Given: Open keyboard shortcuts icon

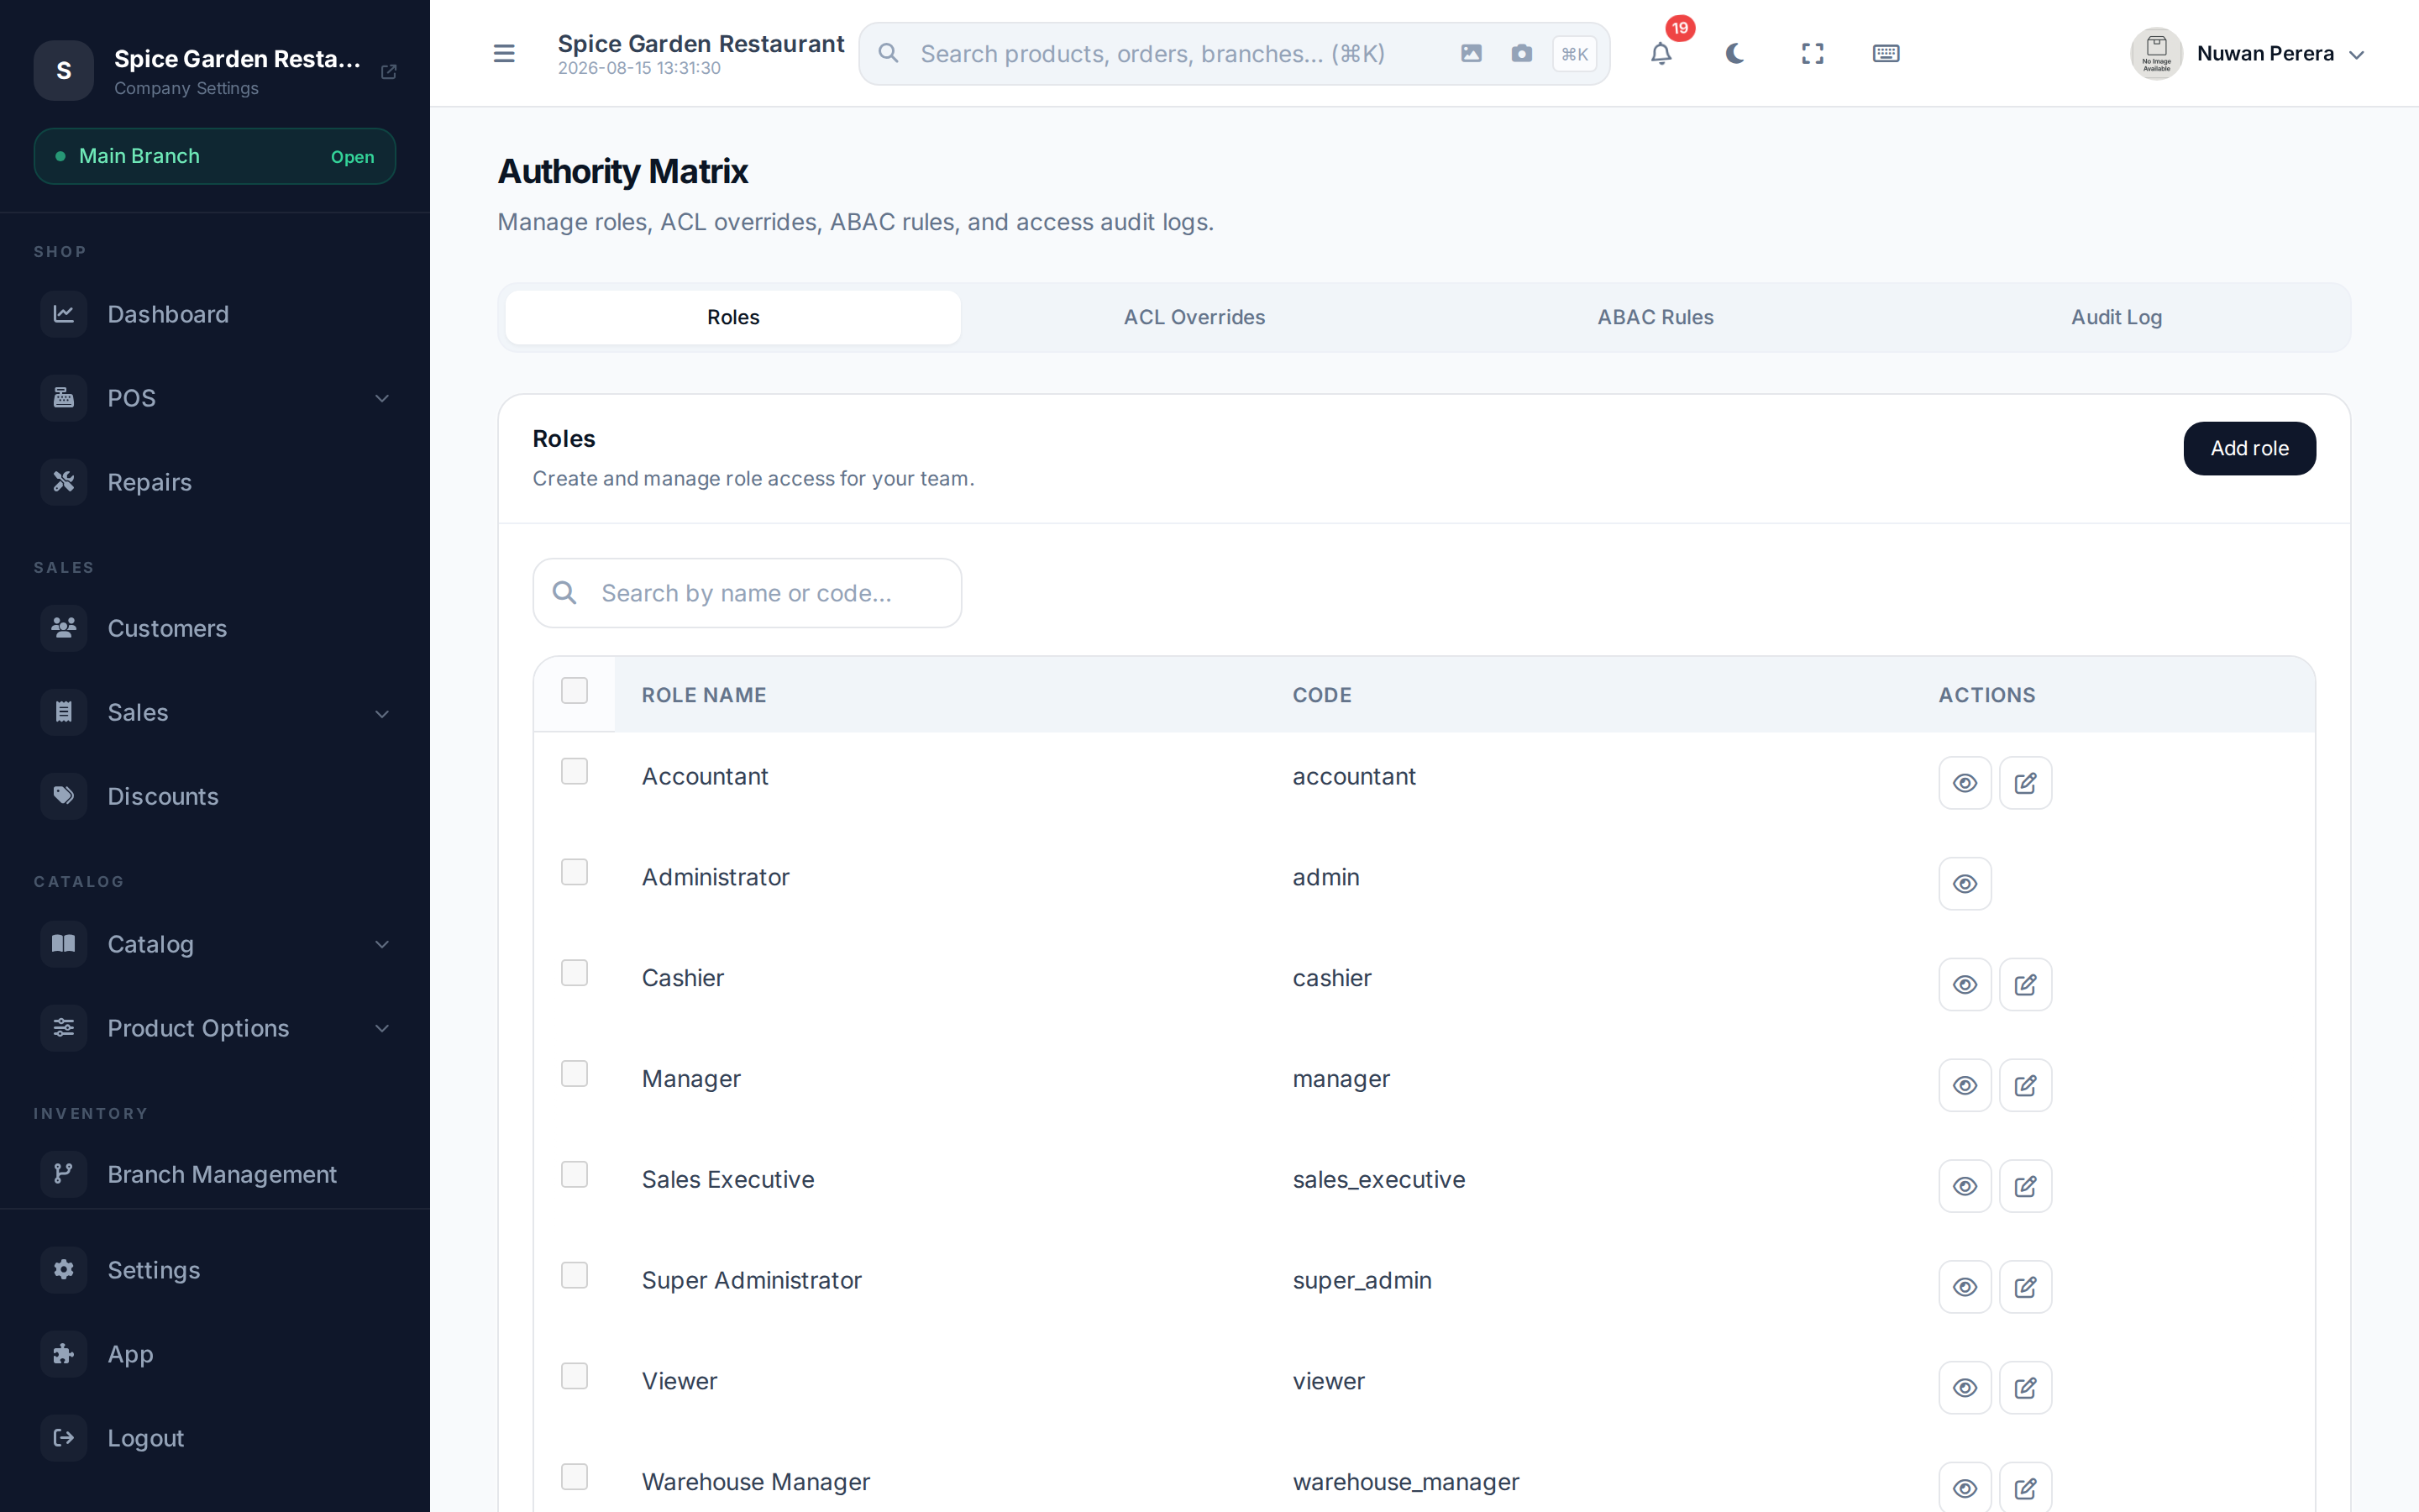Looking at the screenshot, I should coord(1886,53).
